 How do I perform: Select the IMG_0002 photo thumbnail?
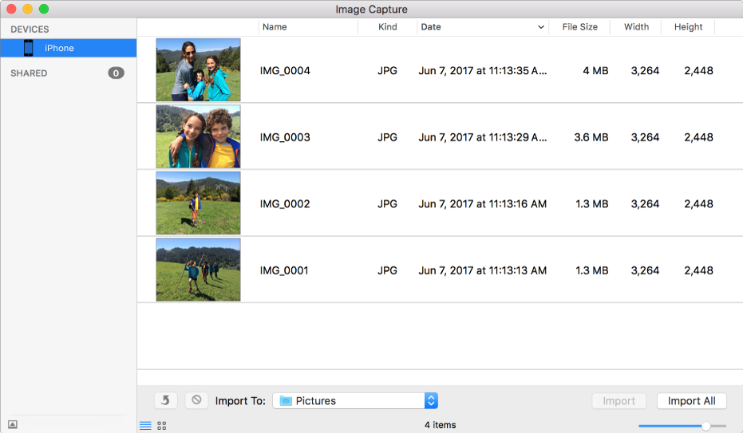coord(198,203)
